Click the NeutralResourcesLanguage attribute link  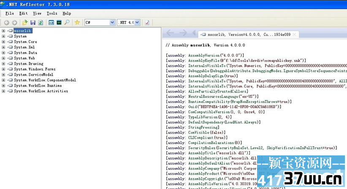[x=213, y=97]
